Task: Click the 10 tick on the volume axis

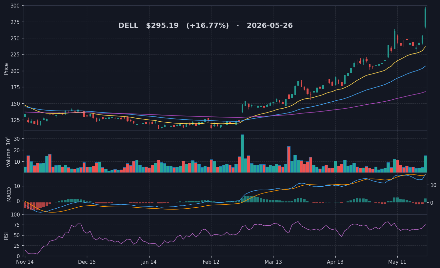Action: (x=17, y=161)
